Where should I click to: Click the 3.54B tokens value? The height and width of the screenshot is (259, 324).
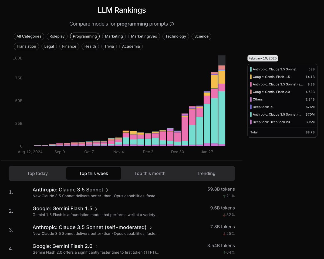[221, 246]
